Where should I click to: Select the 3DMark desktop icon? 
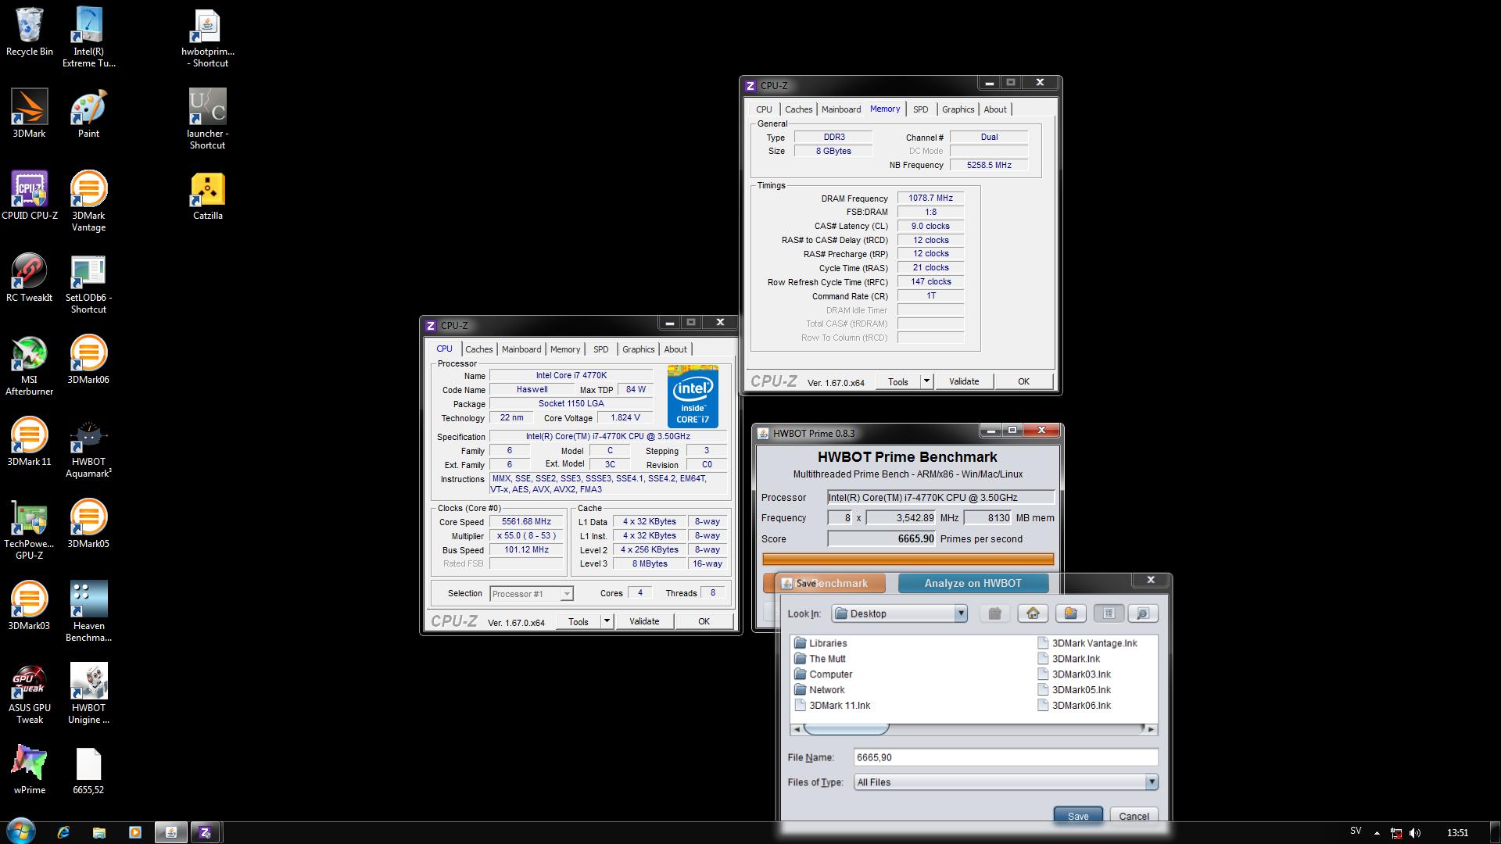tap(30, 114)
